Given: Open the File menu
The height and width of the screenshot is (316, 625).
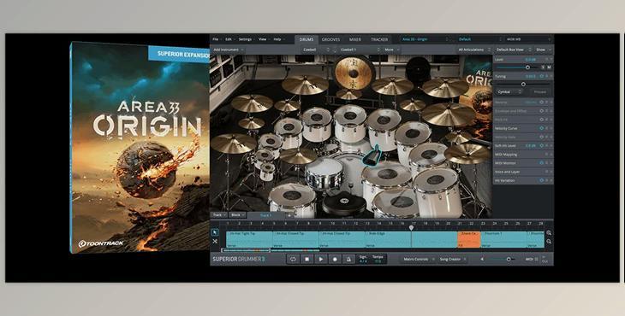Looking at the screenshot, I should [217, 39].
